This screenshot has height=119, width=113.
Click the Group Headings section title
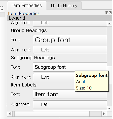click(x=29, y=31)
